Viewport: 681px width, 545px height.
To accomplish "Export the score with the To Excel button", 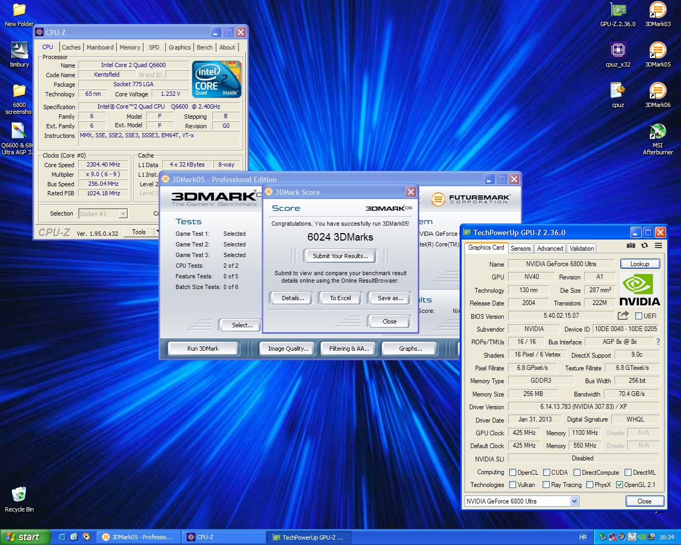I will point(340,298).
